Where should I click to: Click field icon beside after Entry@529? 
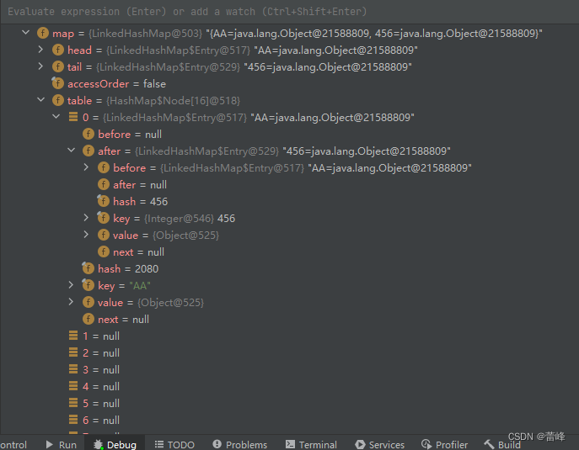(88, 151)
